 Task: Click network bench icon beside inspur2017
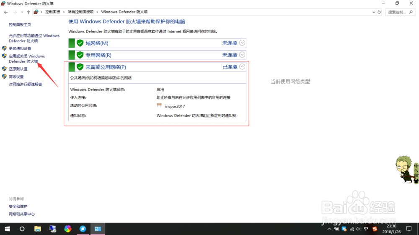point(159,105)
